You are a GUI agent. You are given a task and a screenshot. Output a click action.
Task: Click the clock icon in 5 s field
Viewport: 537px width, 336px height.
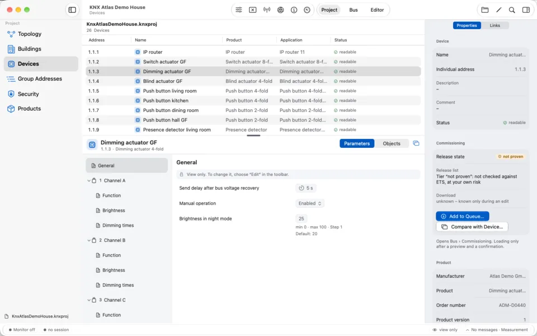(302, 188)
